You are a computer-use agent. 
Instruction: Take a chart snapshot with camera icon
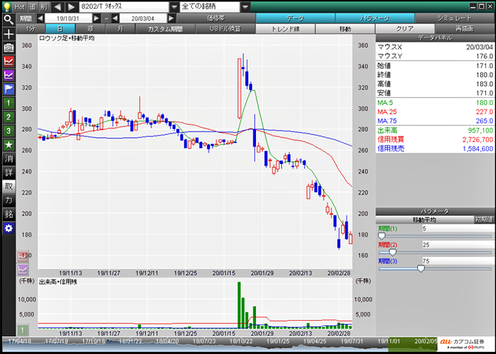(9, 48)
